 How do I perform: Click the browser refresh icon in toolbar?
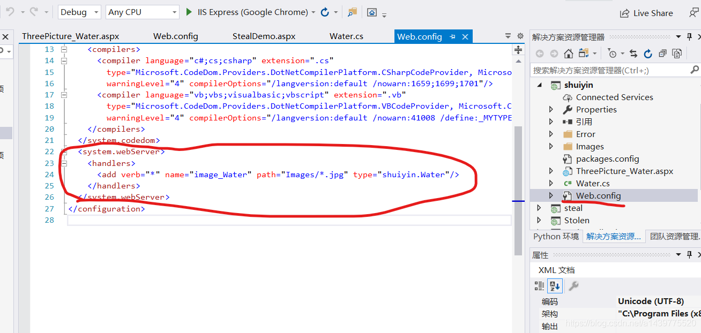click(325, 12)
